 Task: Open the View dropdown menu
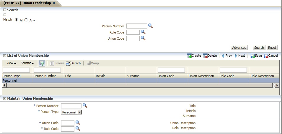coord(11,63)
